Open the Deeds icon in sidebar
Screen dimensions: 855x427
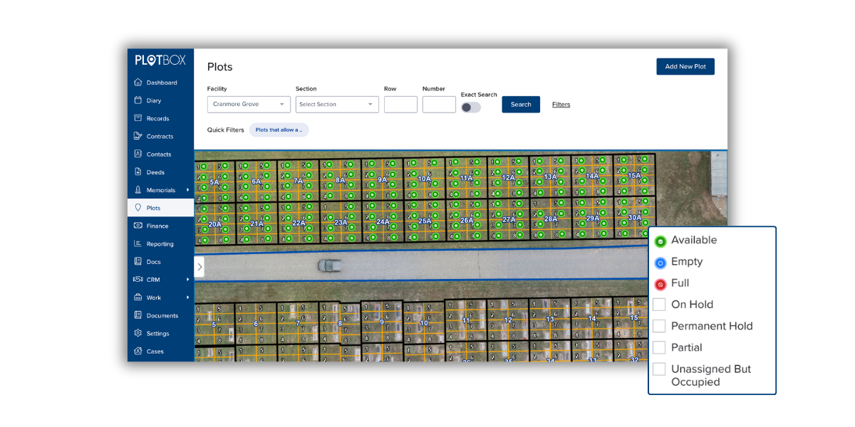(x=138, y=172)
